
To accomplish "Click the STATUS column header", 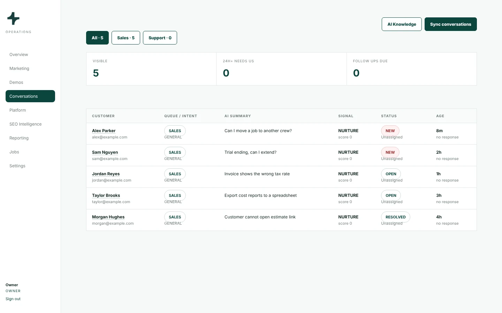I will [x=389, y=116].
